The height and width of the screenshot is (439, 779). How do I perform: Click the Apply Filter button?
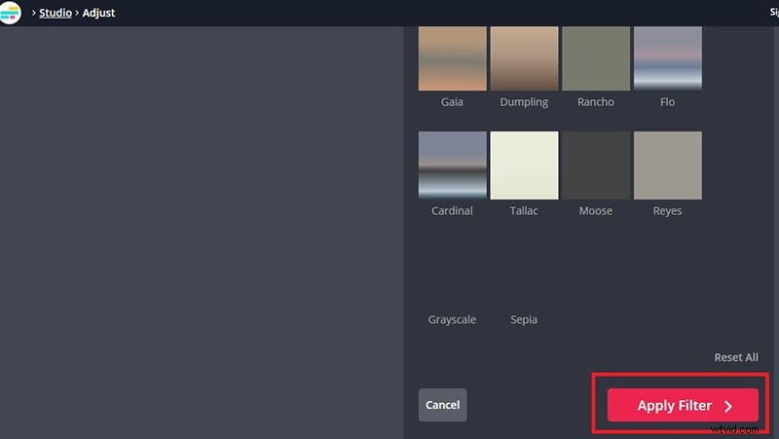click(683, 405)
